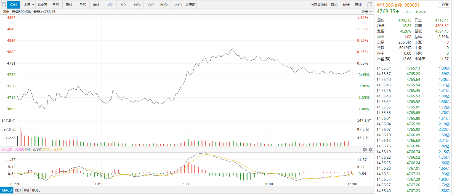452x194 pixels.
Task: Choose the 15分 period tab
Action: coord(137,5)
